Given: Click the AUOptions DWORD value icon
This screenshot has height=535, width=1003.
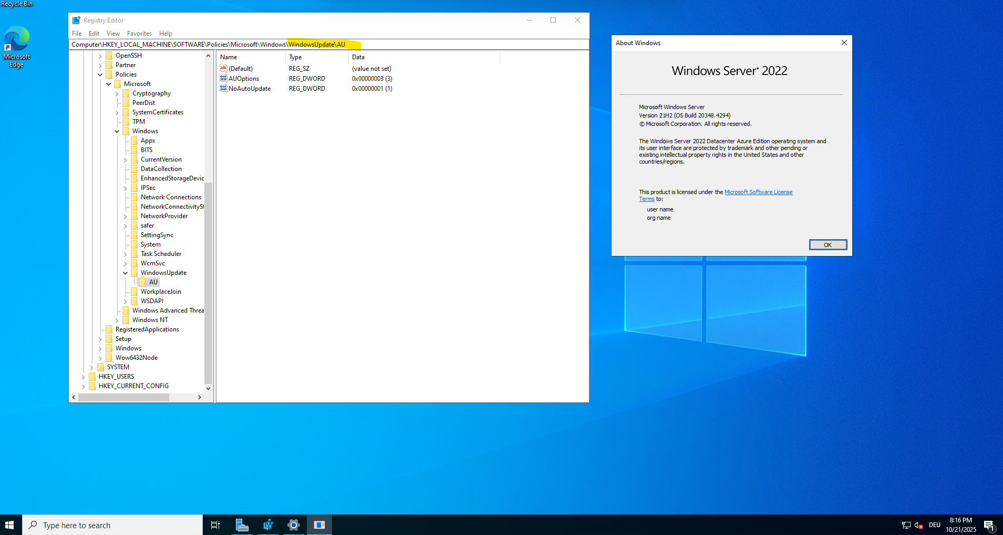Looking at the screenshot, I should coord(223,79).
